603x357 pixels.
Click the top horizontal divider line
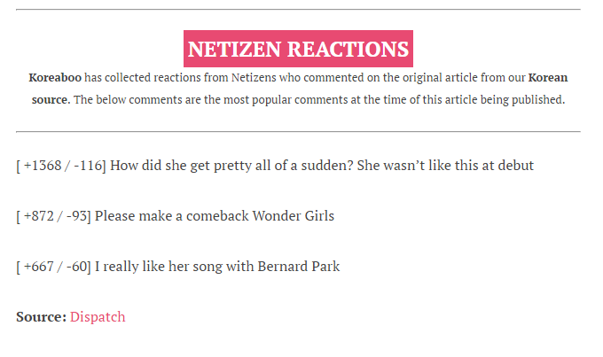tap(298, 9)
